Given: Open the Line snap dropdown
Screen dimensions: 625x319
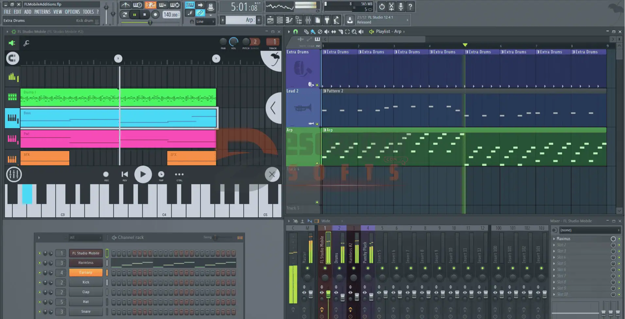Looking at the screenshot, I should (x=205, y=22).
